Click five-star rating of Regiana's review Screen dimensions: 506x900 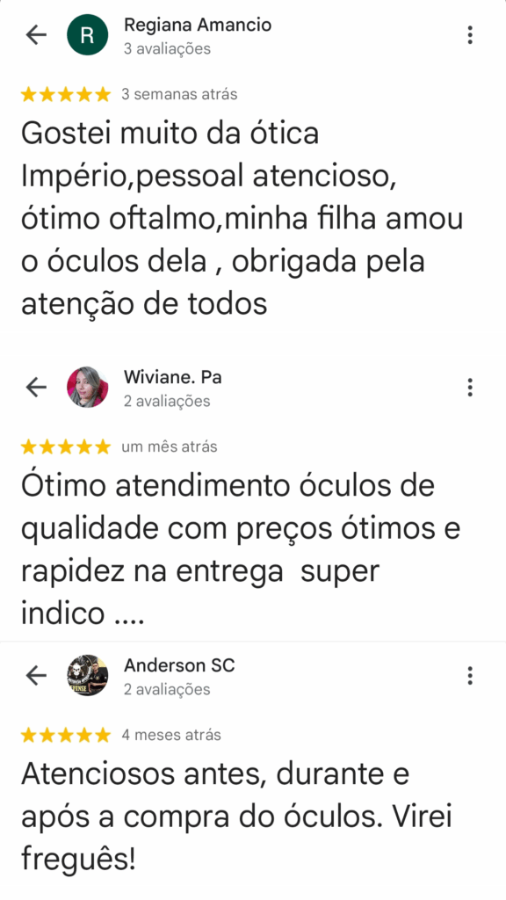(x=65, y=95)
